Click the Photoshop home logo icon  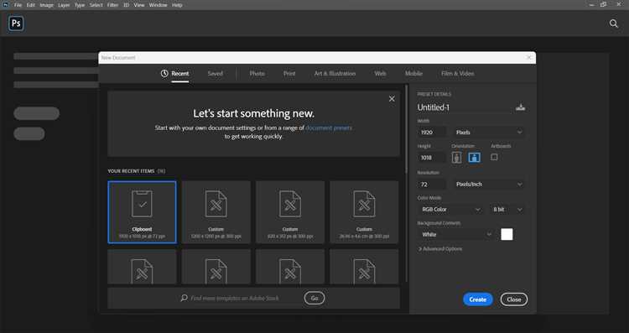pos(16,23)
